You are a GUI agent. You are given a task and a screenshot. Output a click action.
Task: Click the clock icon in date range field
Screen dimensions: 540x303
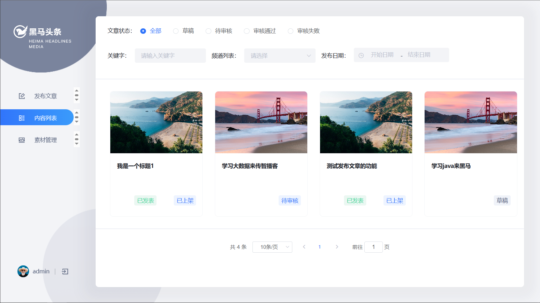point(361,55)
